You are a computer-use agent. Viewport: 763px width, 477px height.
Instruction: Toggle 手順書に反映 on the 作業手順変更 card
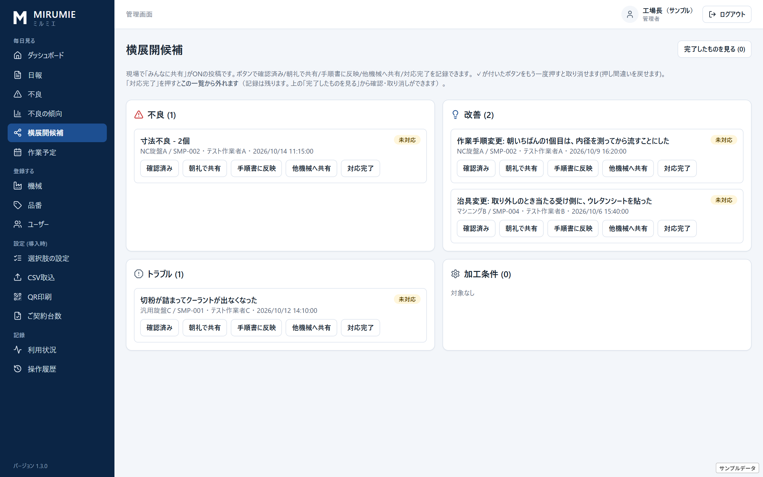pos(573,168)
